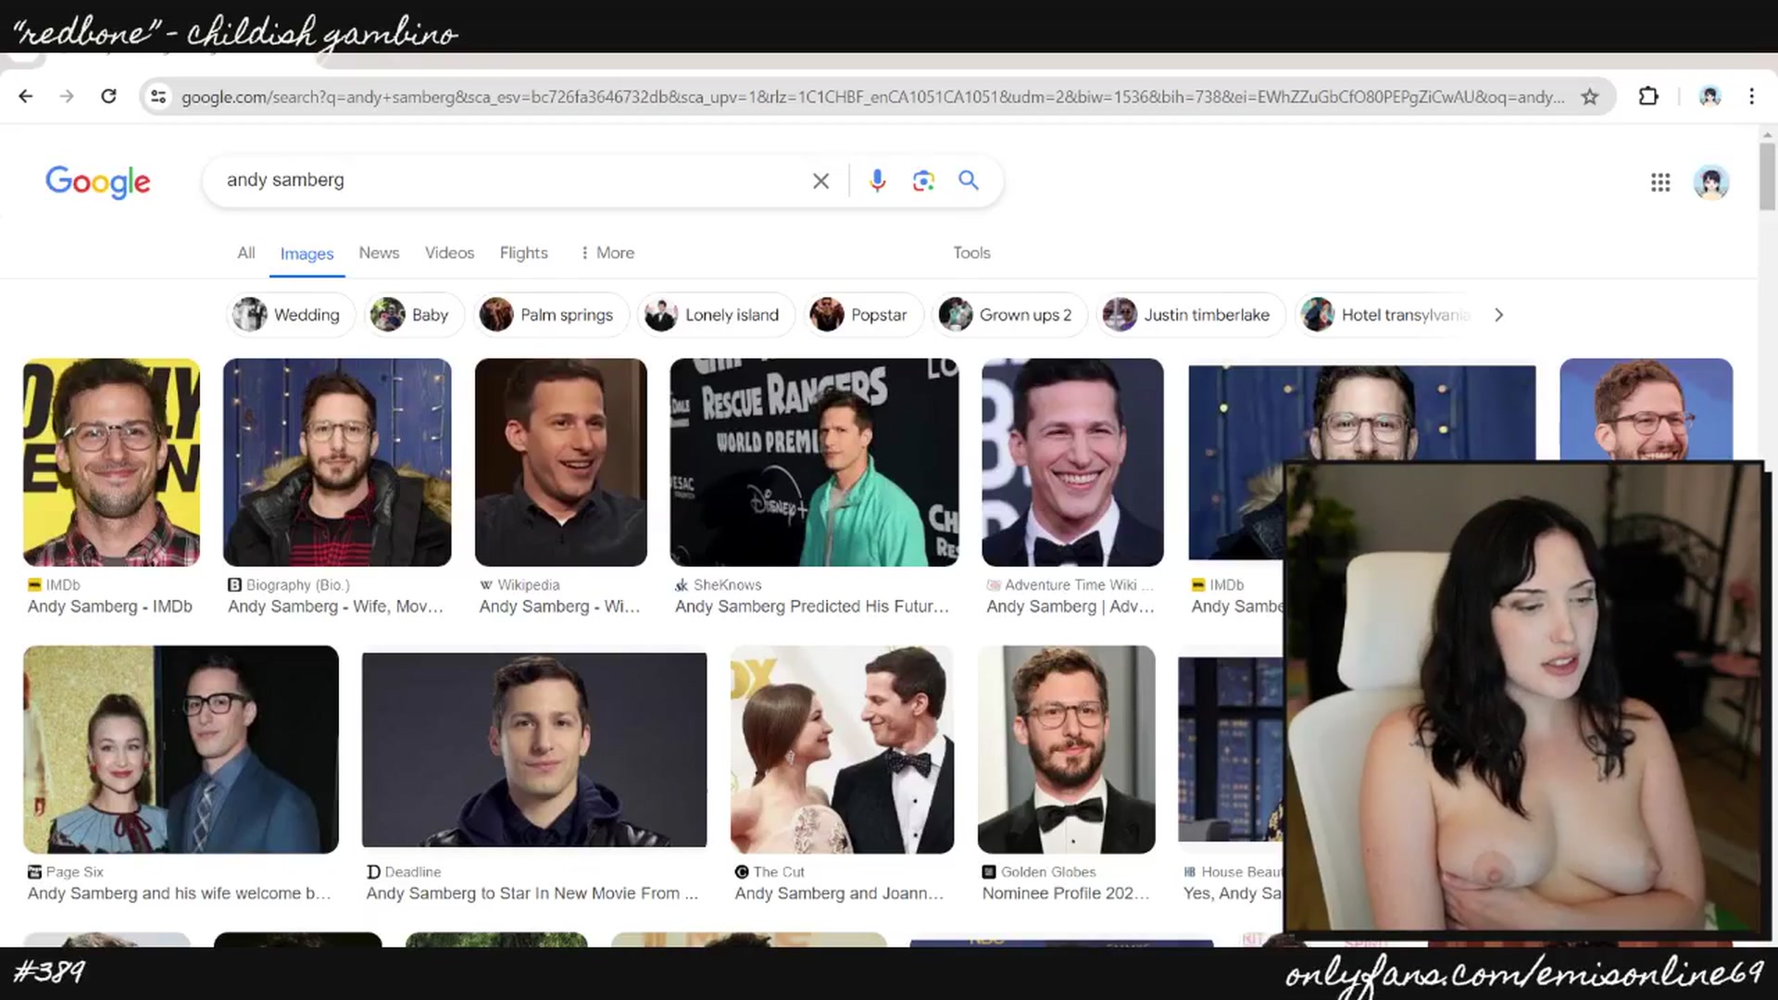
Task: Start a search by voice
Action: (878, 181)
